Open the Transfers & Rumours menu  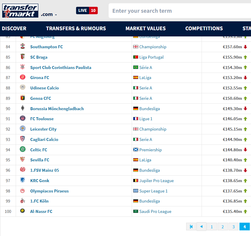[x=76, y=28]
